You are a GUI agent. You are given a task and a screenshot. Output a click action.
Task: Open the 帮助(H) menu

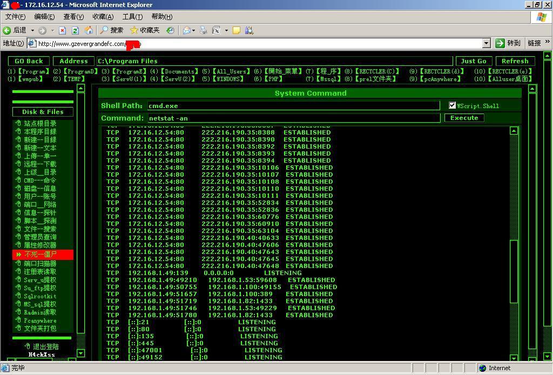tap(162, 17)
